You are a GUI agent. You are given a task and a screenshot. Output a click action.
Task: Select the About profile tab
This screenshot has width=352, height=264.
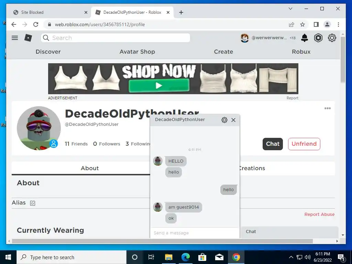90,168
